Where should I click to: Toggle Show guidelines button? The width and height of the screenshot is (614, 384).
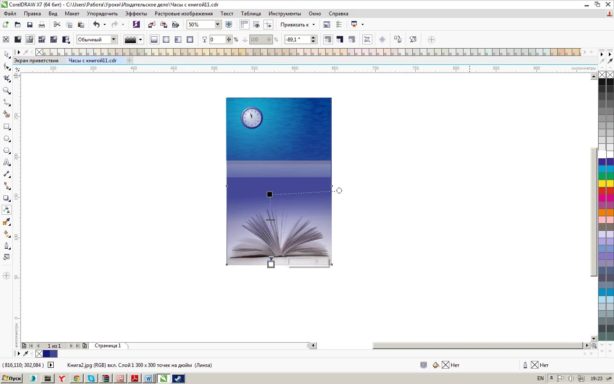268,25
